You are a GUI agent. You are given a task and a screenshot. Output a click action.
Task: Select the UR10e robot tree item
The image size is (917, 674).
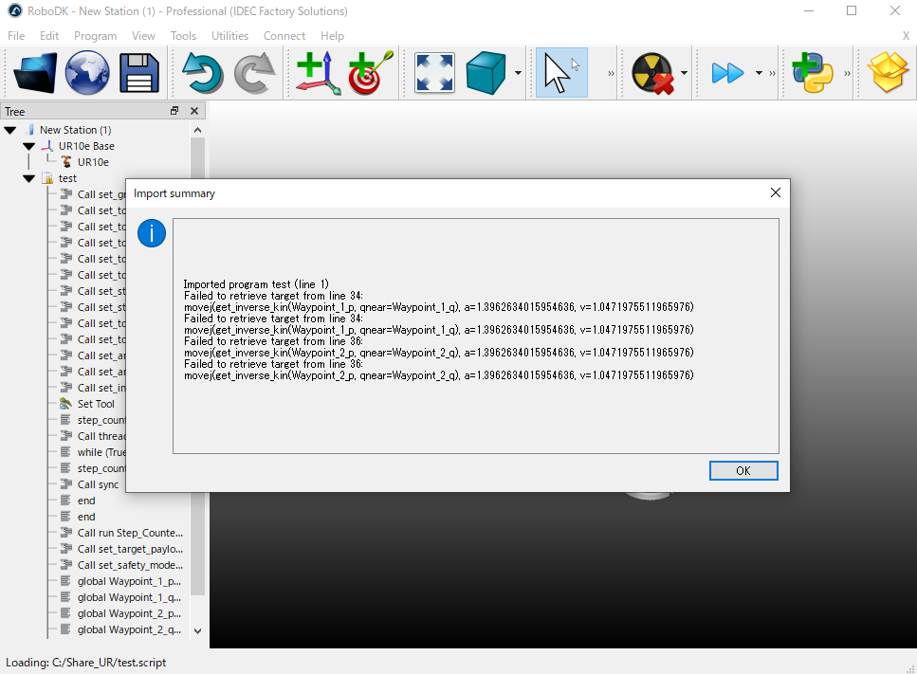pos(93,162)
